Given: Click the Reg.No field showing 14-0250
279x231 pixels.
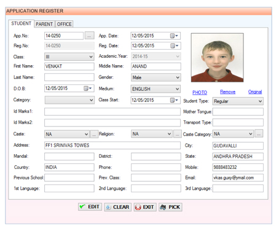Looking at the screenshot, I should pyautogui.click(x=69, y=45).
